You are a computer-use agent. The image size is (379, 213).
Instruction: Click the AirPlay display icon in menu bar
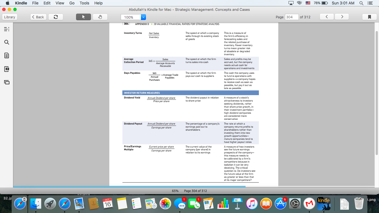(x=291, y=3)
